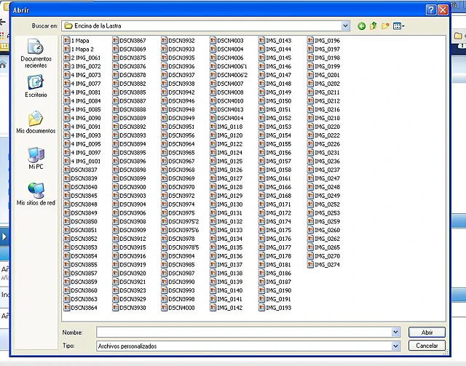Select the file icon for DSCN3930
Screen dimensions: 466x366
[x=116, y=308]
